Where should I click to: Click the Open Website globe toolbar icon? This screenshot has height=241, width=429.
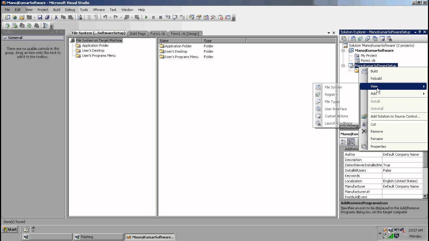coord(14,17)
